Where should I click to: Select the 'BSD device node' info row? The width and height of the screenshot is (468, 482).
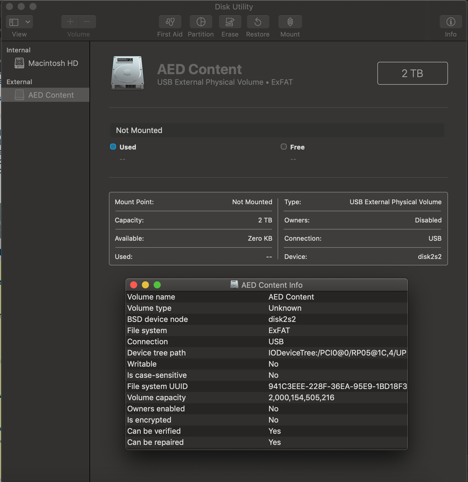coord(267,319)
